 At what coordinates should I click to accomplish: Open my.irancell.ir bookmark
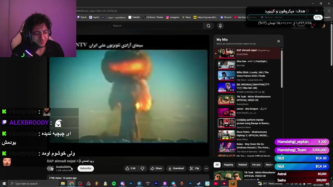[x=206, y=17]
